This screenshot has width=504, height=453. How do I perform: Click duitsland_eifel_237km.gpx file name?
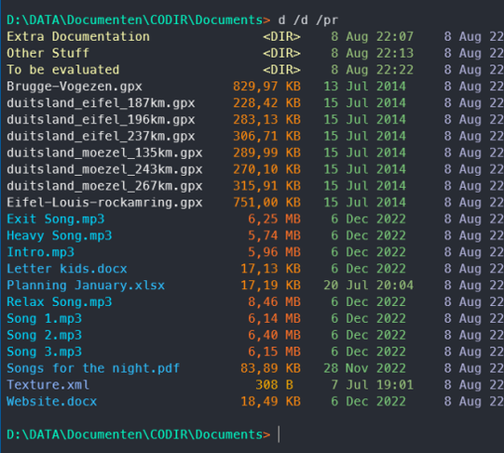[101, 136]
